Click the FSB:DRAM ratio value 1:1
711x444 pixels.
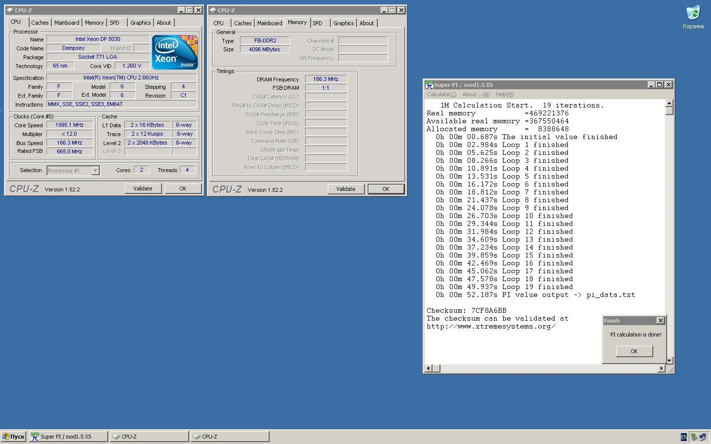(326, 88)
